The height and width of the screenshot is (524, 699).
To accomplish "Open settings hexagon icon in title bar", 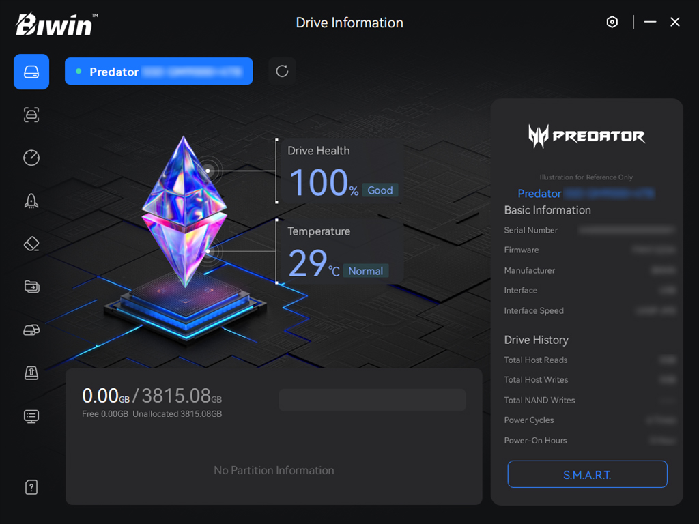I will [612, 22].
